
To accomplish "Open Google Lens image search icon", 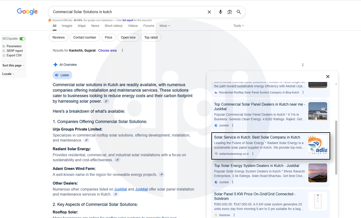I will point(230,12).
